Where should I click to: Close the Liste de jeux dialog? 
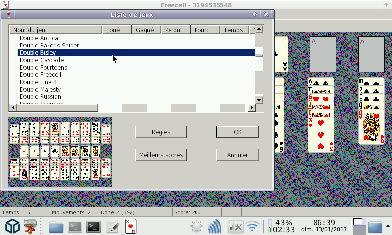[266, 14]
